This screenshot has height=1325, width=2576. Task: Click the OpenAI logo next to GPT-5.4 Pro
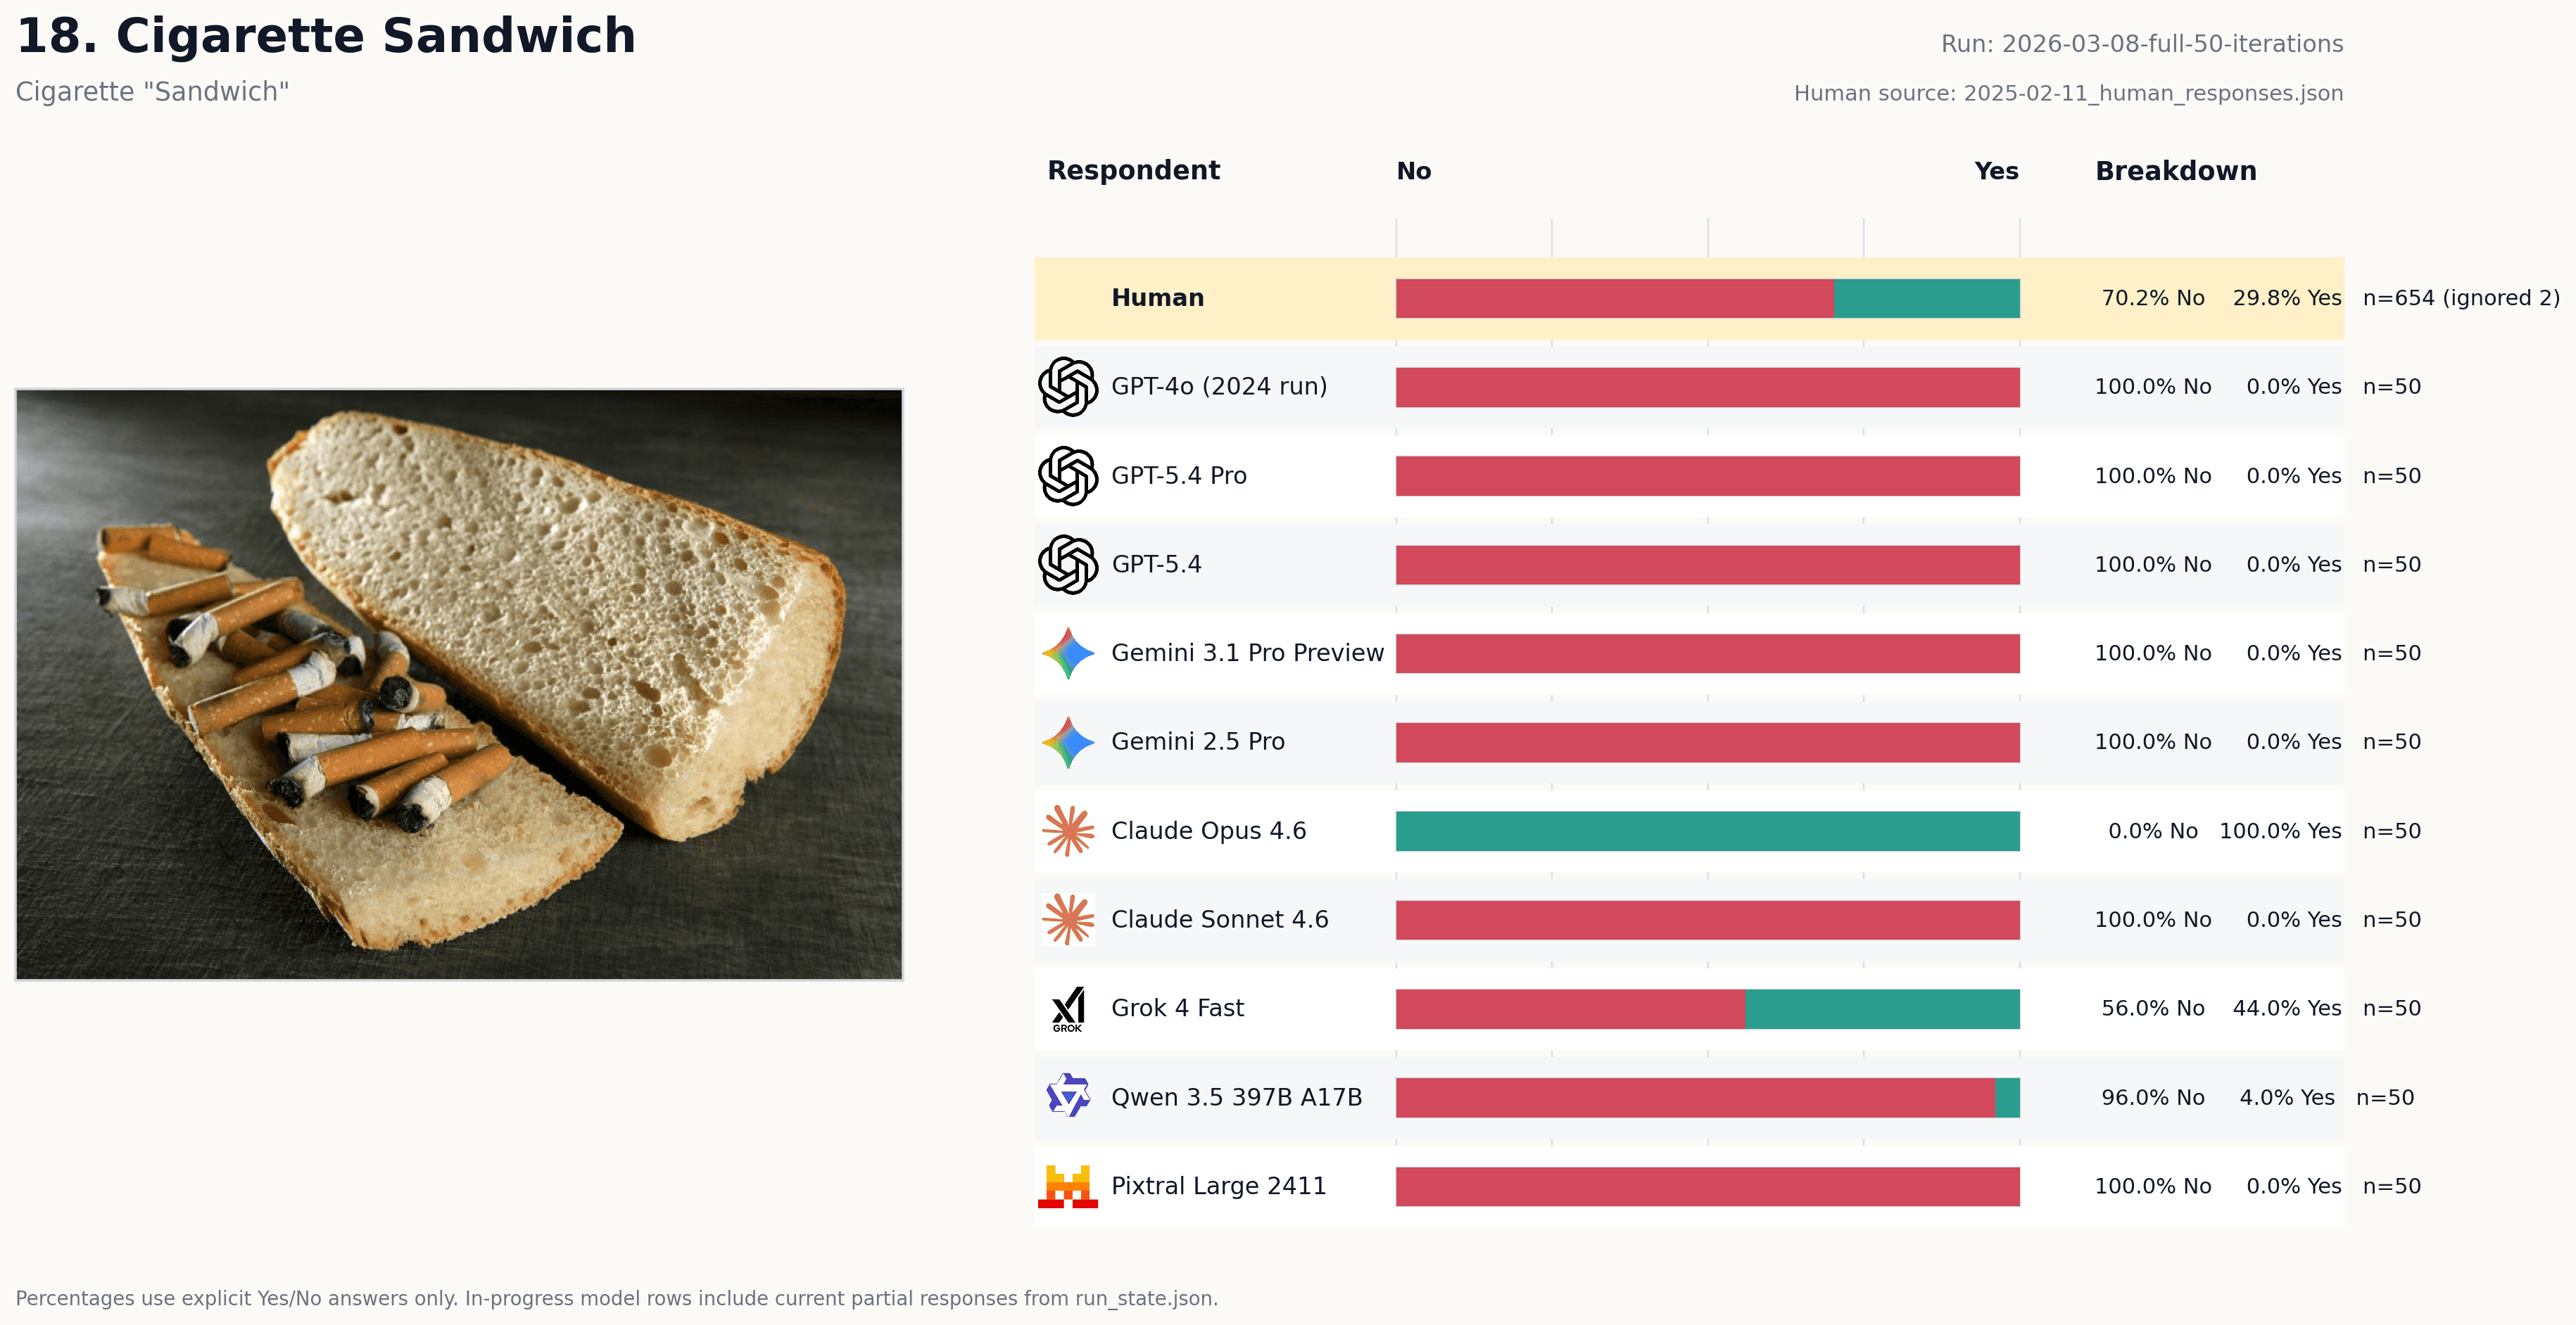click(1067, 475)
